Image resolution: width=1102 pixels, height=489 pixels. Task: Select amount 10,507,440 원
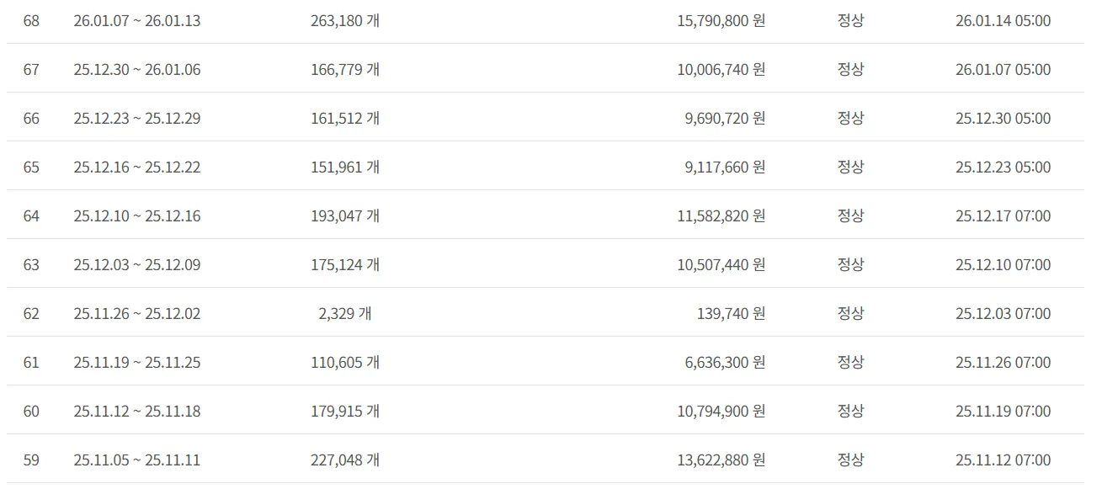pyautogui.click(x=721, y=265)
